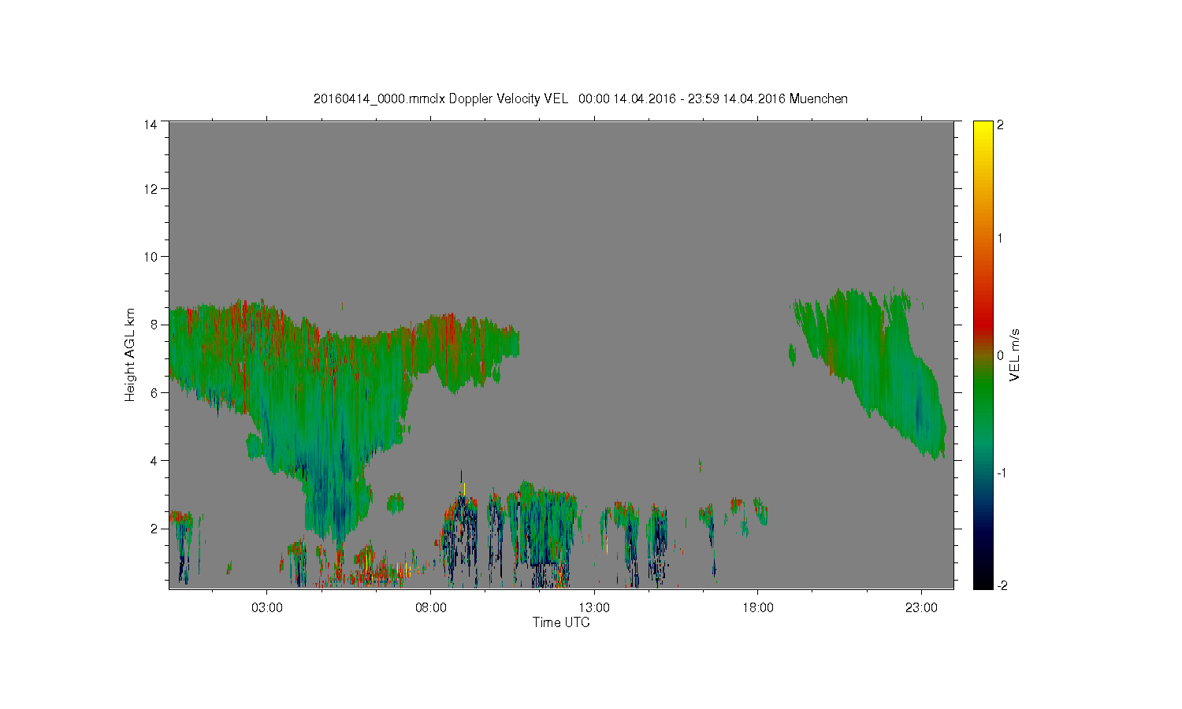This screenshot has height=709, width=1182.
Task: Select the "23:00" time tick label
Action: pos(922,608)
